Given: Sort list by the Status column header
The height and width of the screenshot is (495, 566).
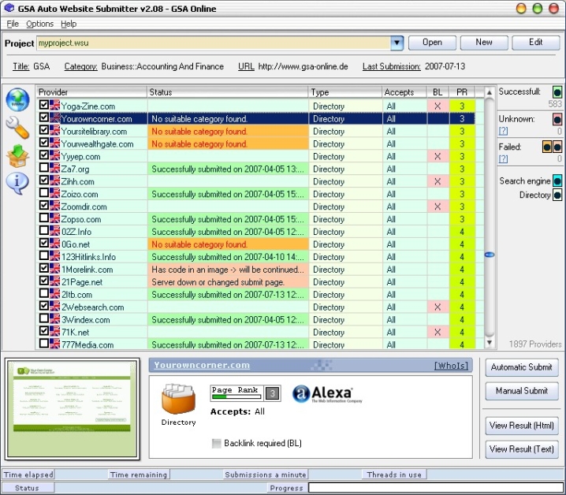Looking at the screenshot, I should click(227, 92).
